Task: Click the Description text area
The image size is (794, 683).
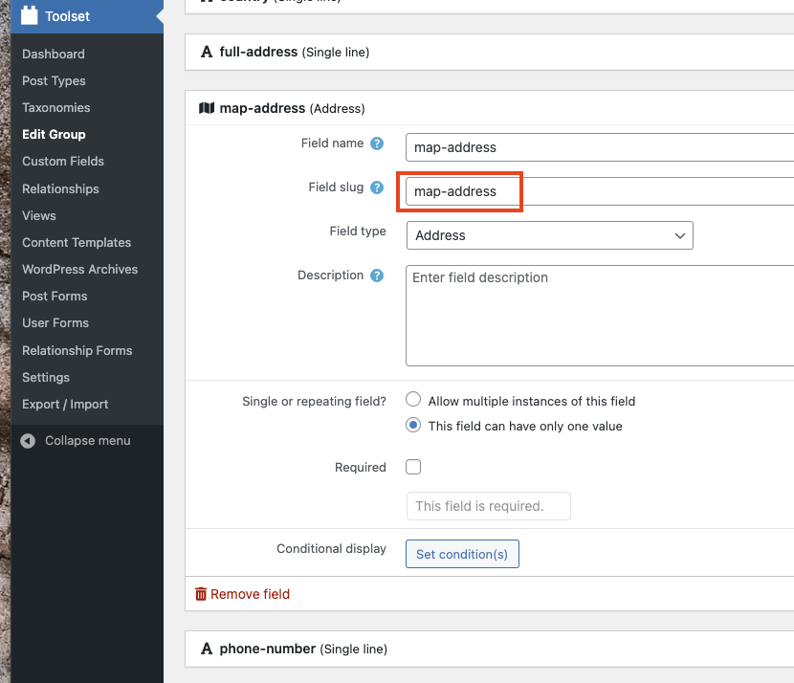Action: coord(600,316)
